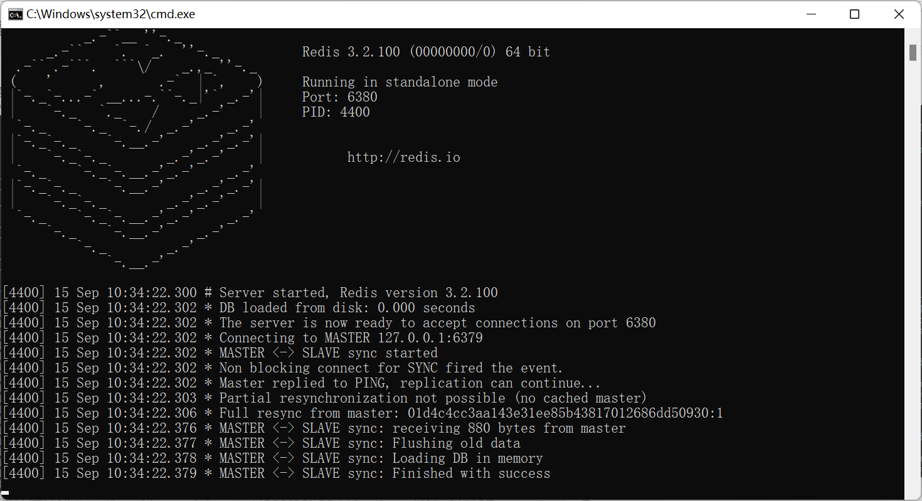Click the 'DB loaded from disk: 0.000 seconds' line

point(239,308)
